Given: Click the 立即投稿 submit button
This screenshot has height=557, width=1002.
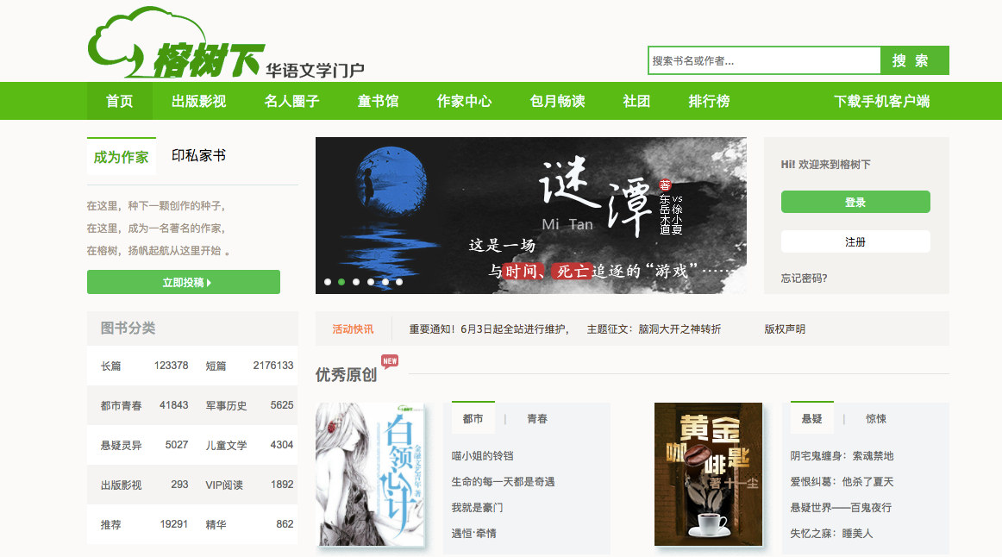Looking at the screenshot, I should click(x=184, y=282).
